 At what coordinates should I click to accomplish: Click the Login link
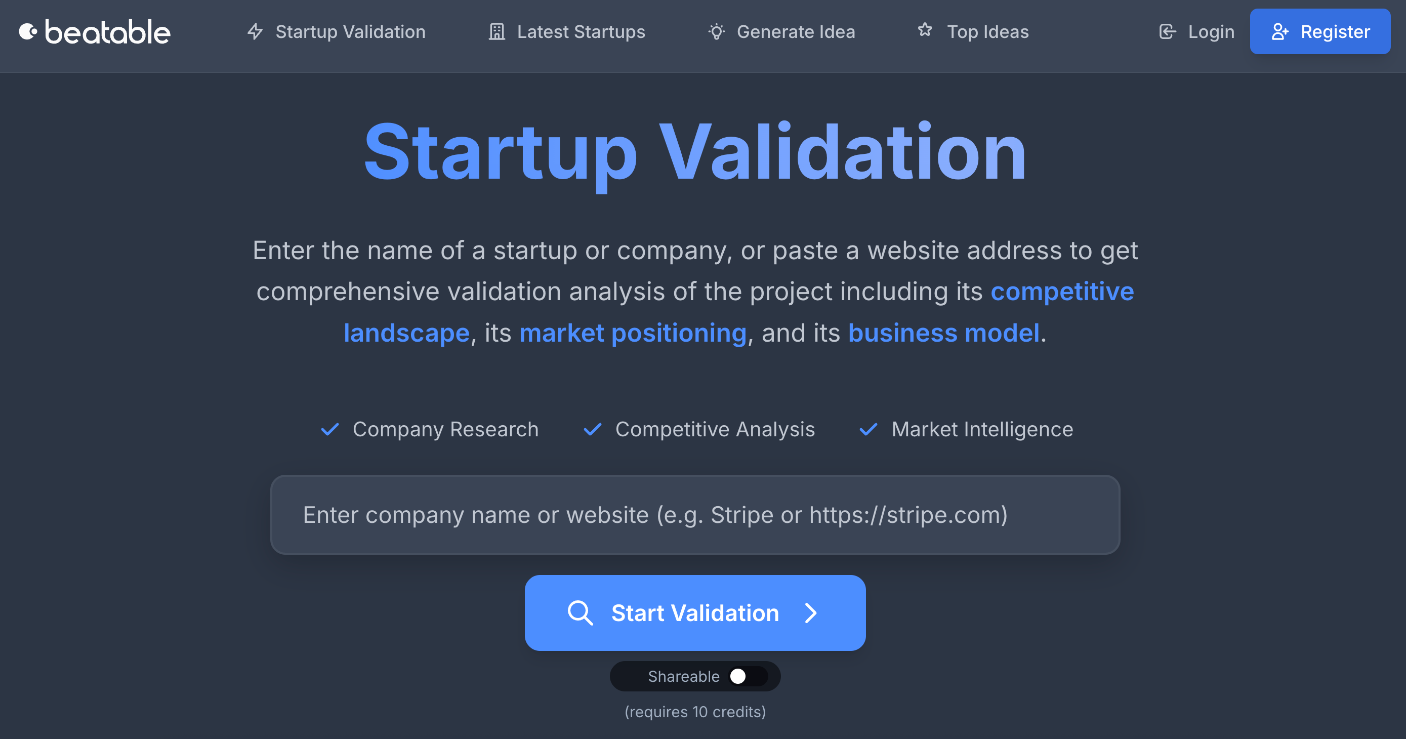coord(1211,32)
